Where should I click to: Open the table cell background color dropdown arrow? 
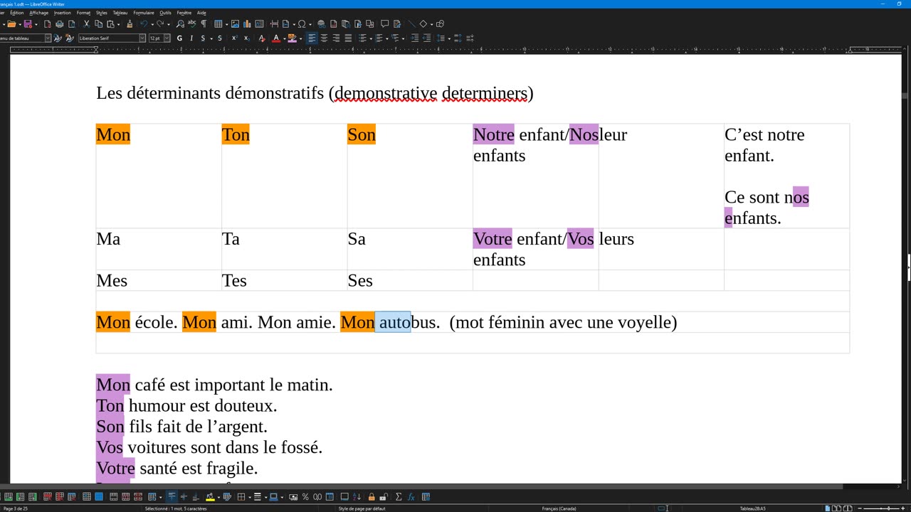click(x=218, y=497)
